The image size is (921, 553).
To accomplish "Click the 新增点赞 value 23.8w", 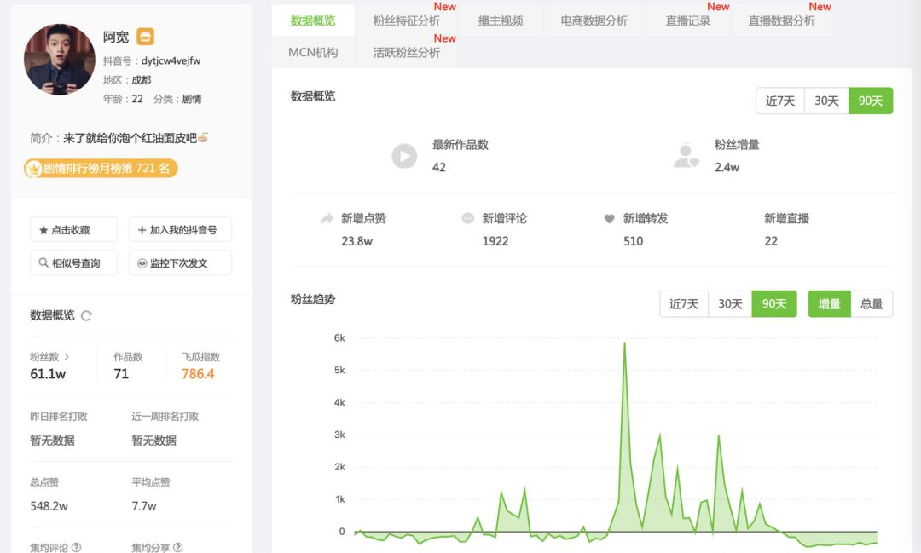I will click(357, 241).
